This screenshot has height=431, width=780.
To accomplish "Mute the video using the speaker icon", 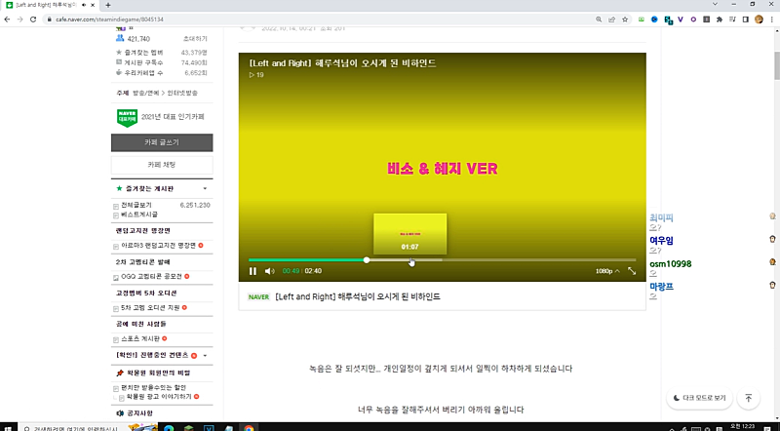I will (270, 271).
